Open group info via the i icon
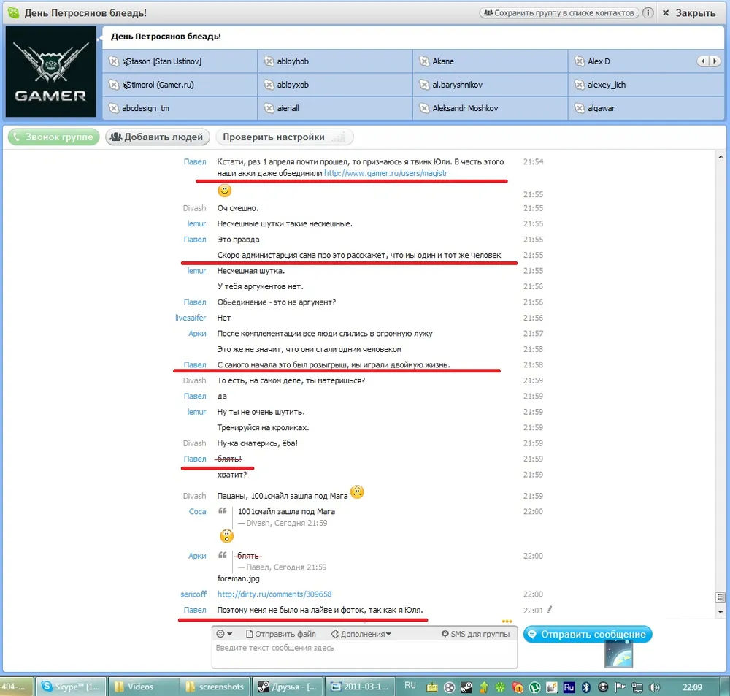This screenshot has height=696, width=730. click(x=648, y=12)
